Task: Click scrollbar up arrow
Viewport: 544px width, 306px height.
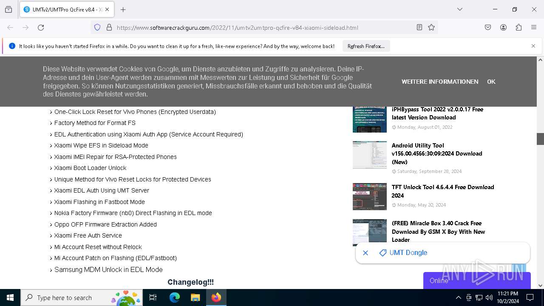Action: [540, 60]
